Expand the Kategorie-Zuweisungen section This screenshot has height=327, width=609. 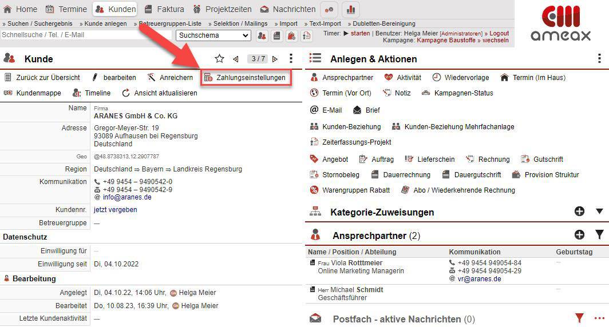point(599,212)
